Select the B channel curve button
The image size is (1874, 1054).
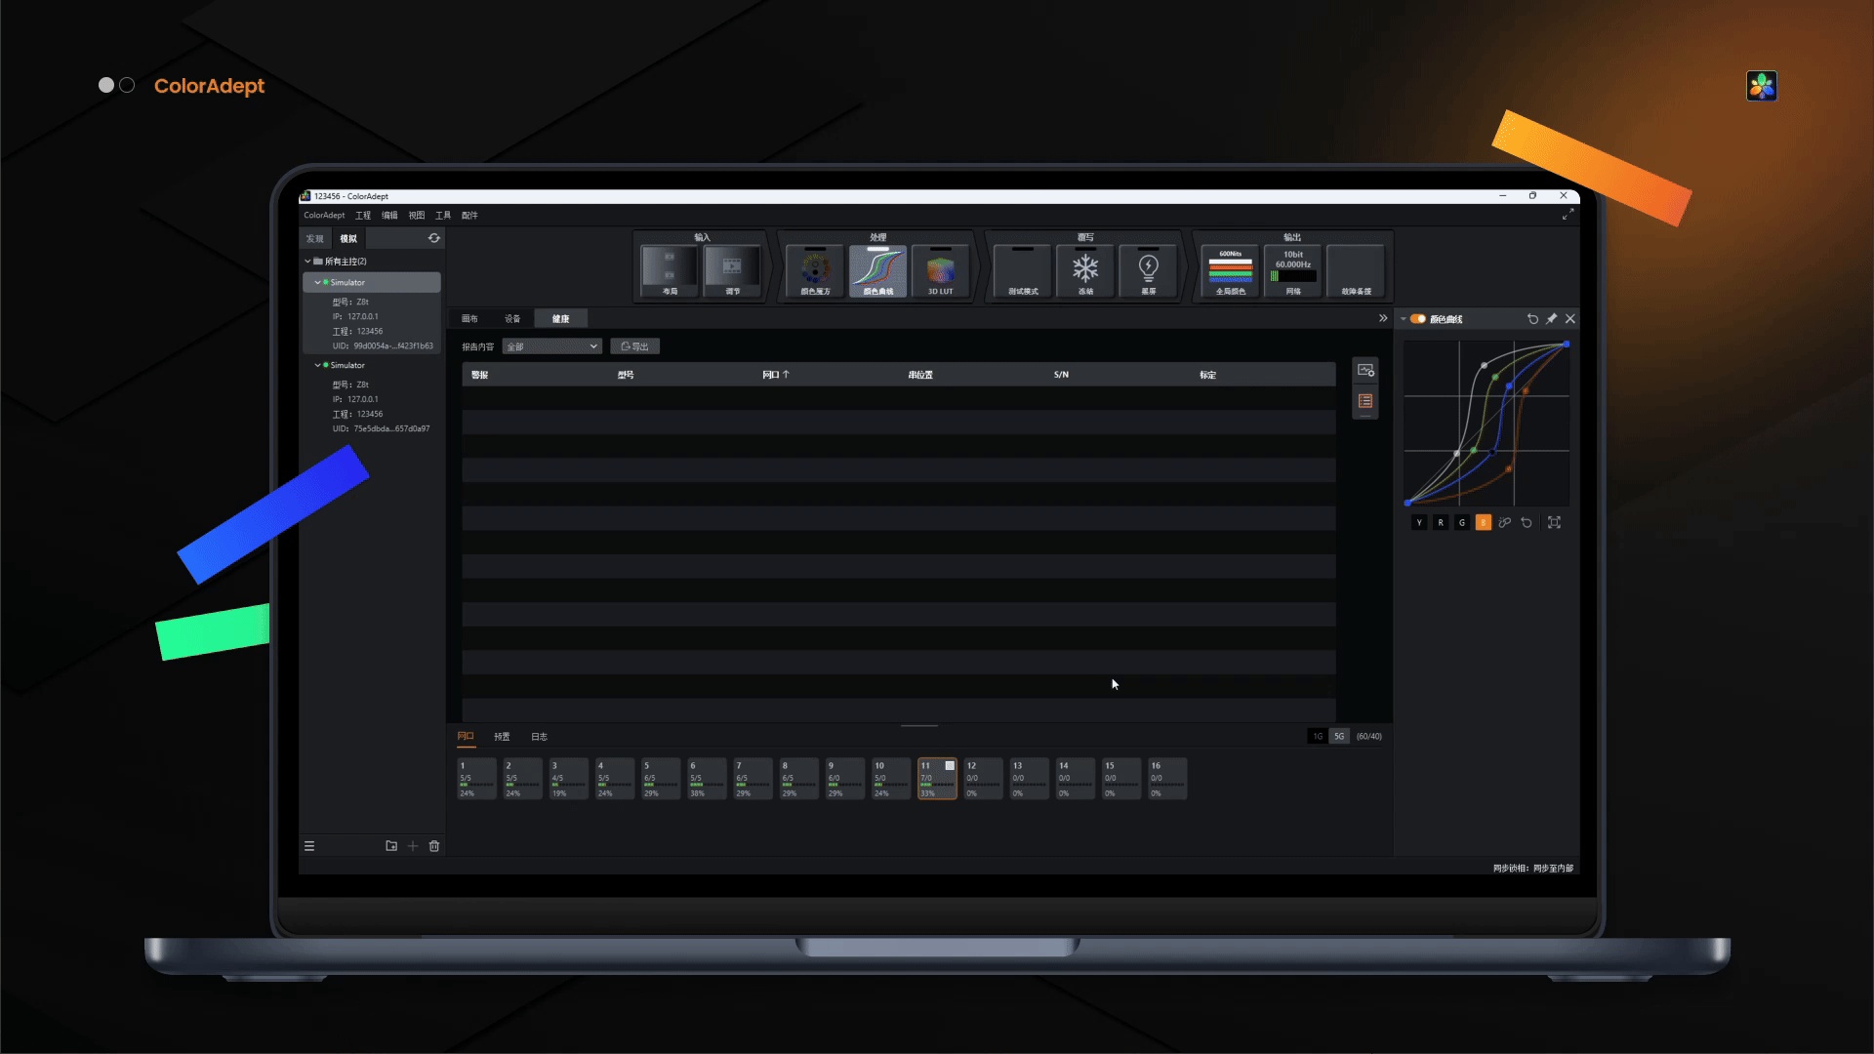[x=1483, y=523]
